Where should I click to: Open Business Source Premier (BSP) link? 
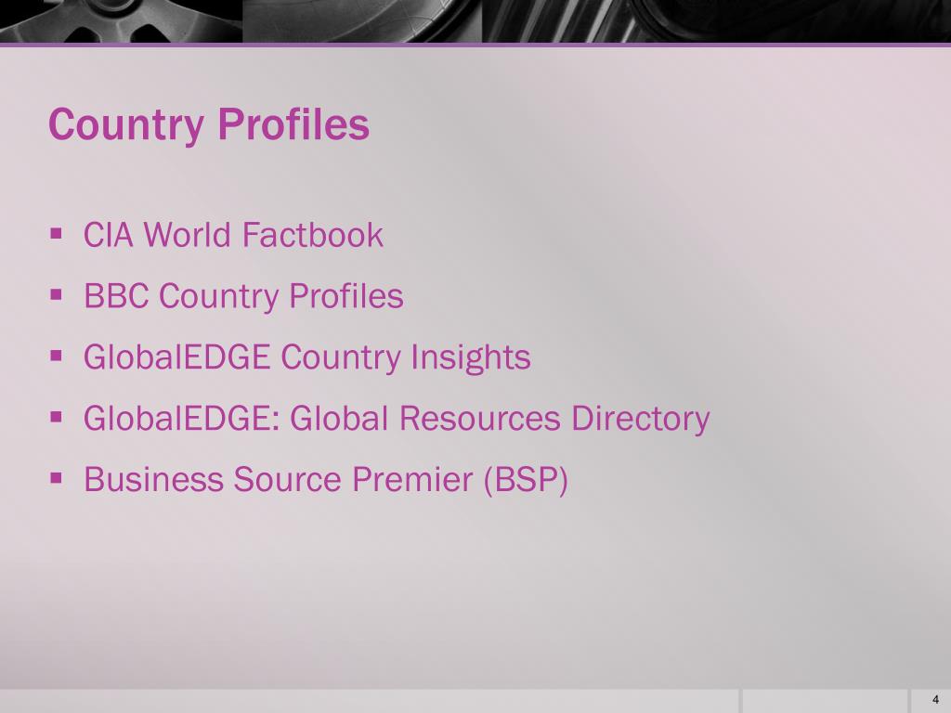click(x=326, y=480)
